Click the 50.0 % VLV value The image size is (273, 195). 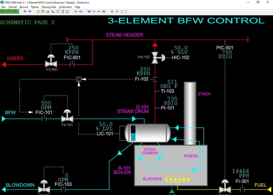click(x=179, y=50)
